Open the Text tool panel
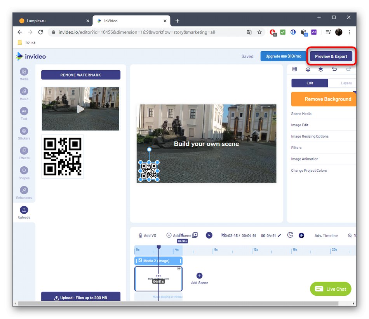 point(24,114)
